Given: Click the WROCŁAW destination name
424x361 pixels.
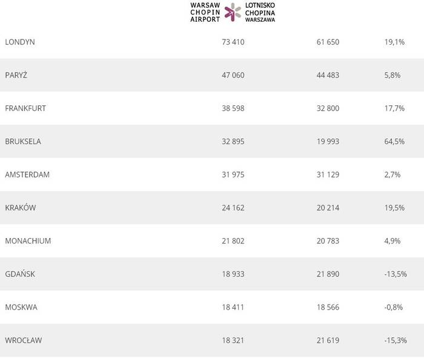Looking at the screenshot, I should 23,340.
